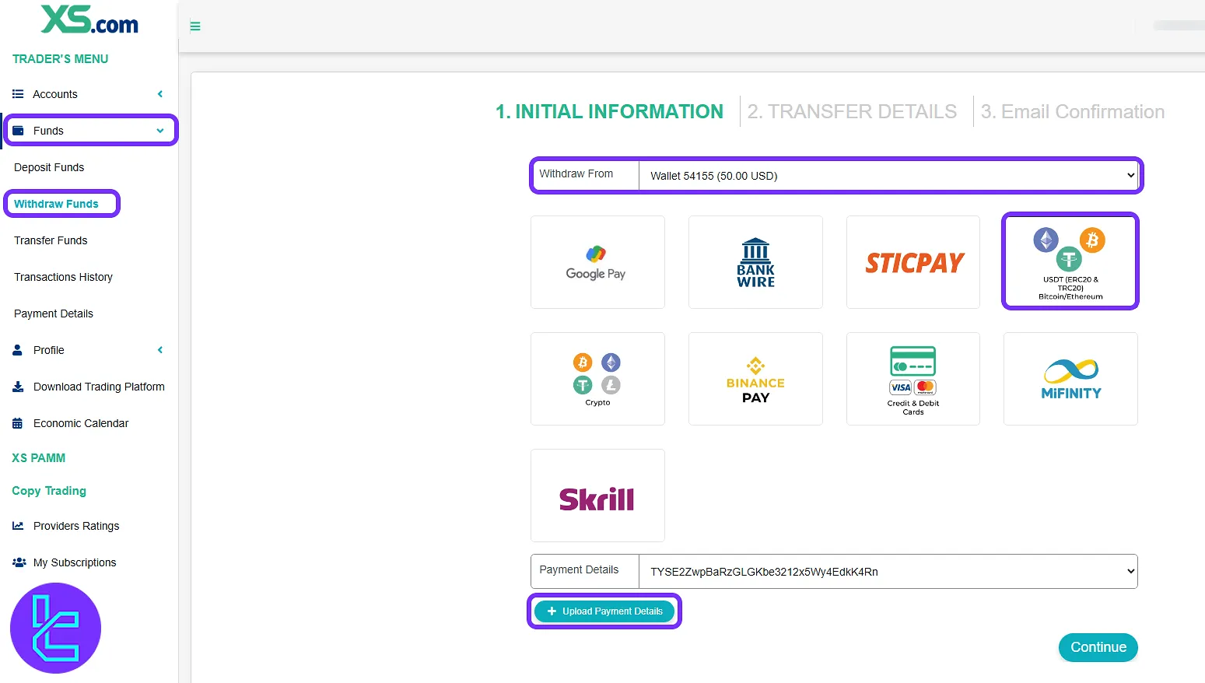This screenshot has width=1205, height=683.
Task: Click the XS.com logo
Action: point(89,19)
